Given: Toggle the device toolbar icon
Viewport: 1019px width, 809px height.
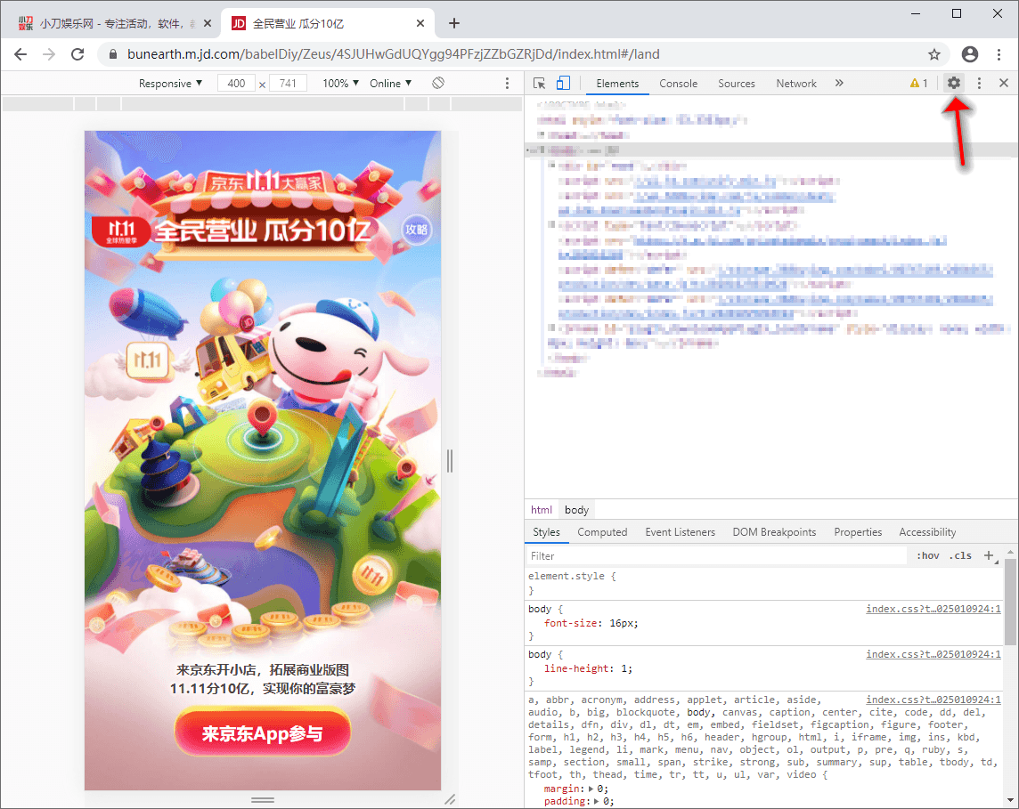Looking at the screenshot, I should coord(565,82).
